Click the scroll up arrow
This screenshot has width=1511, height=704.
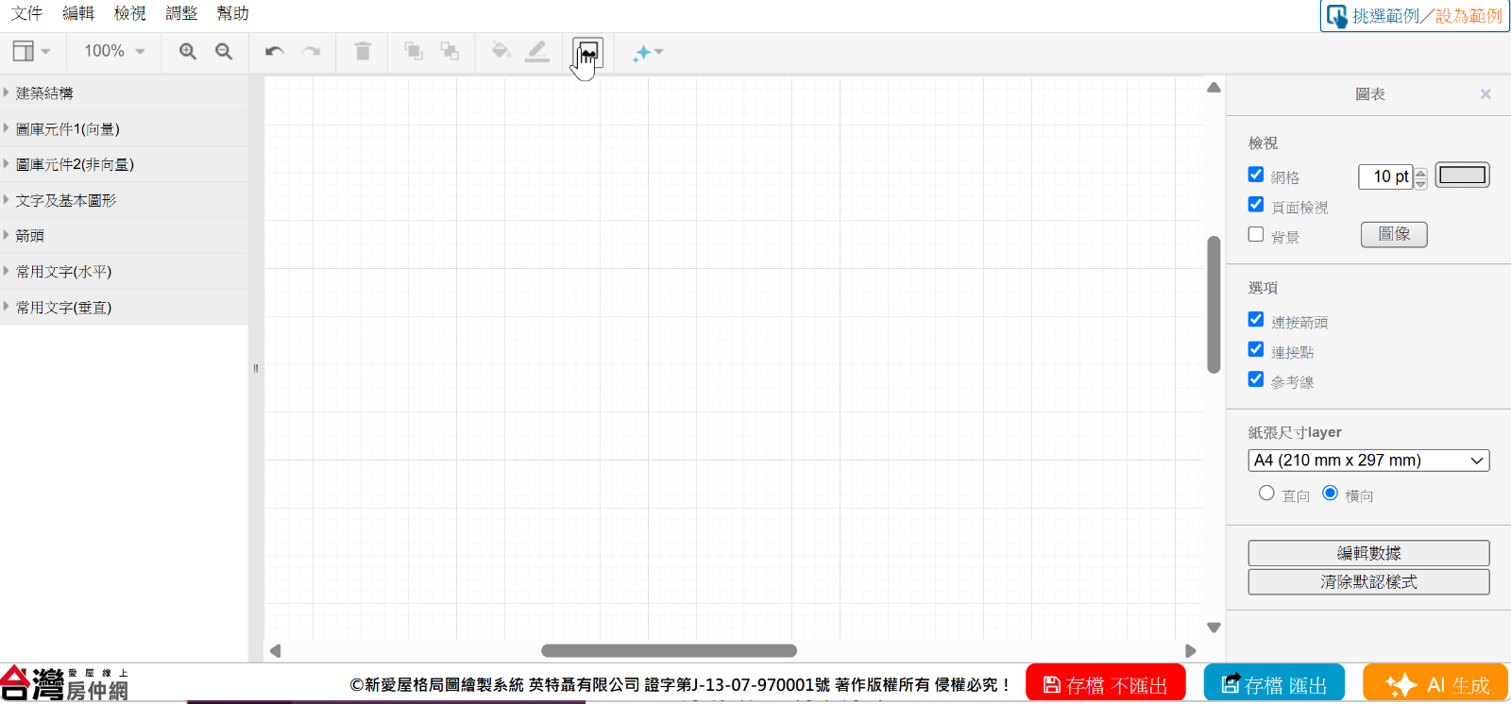point(1214,88)
